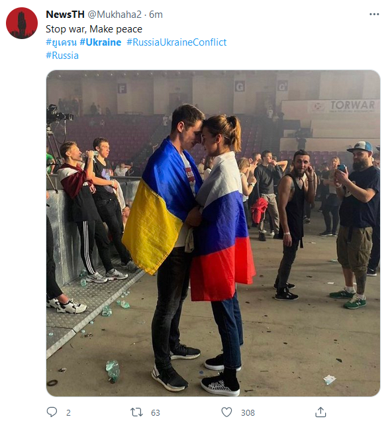Retweet using the retweet arrows icon
Viewport: 390px width, 421px height.
point(136,412)
